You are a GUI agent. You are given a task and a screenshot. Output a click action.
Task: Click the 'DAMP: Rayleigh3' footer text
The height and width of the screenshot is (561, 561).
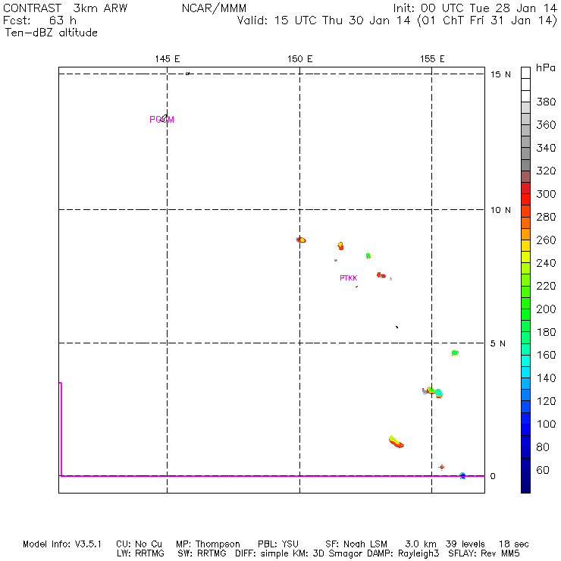(x=403, y=554)
